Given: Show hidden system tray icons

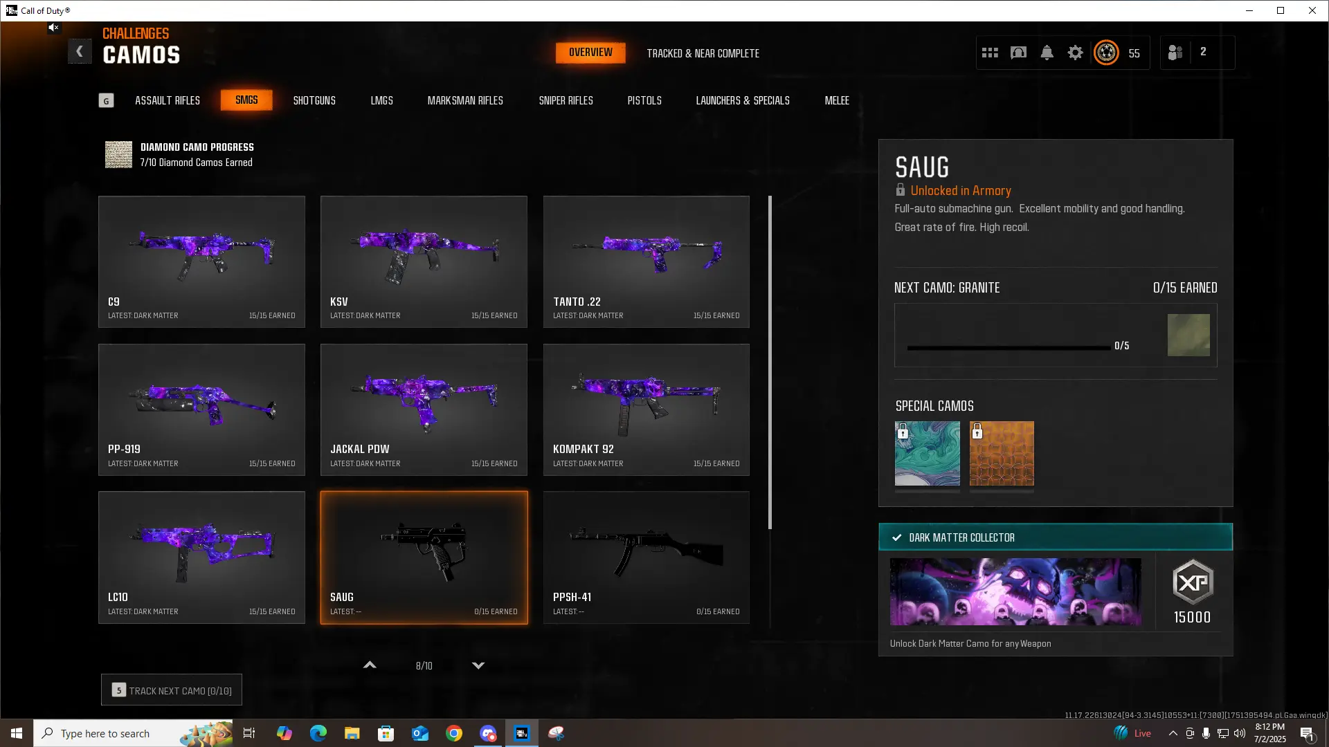Looking at the screenshot, I should click(1173, 733).
